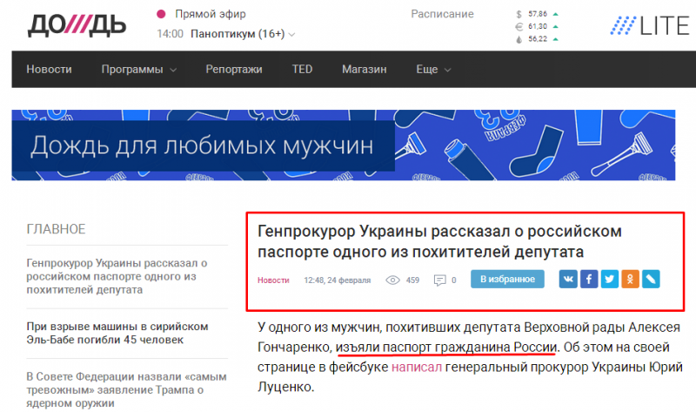The image size is (696, 412).
Task: Open the Магазин menu item
Action: pyautogui.click(x=364, y=70)
